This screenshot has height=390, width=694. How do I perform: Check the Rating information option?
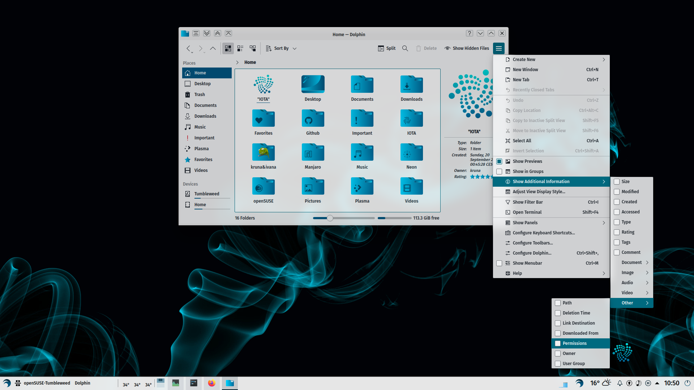tap(617, 232)
